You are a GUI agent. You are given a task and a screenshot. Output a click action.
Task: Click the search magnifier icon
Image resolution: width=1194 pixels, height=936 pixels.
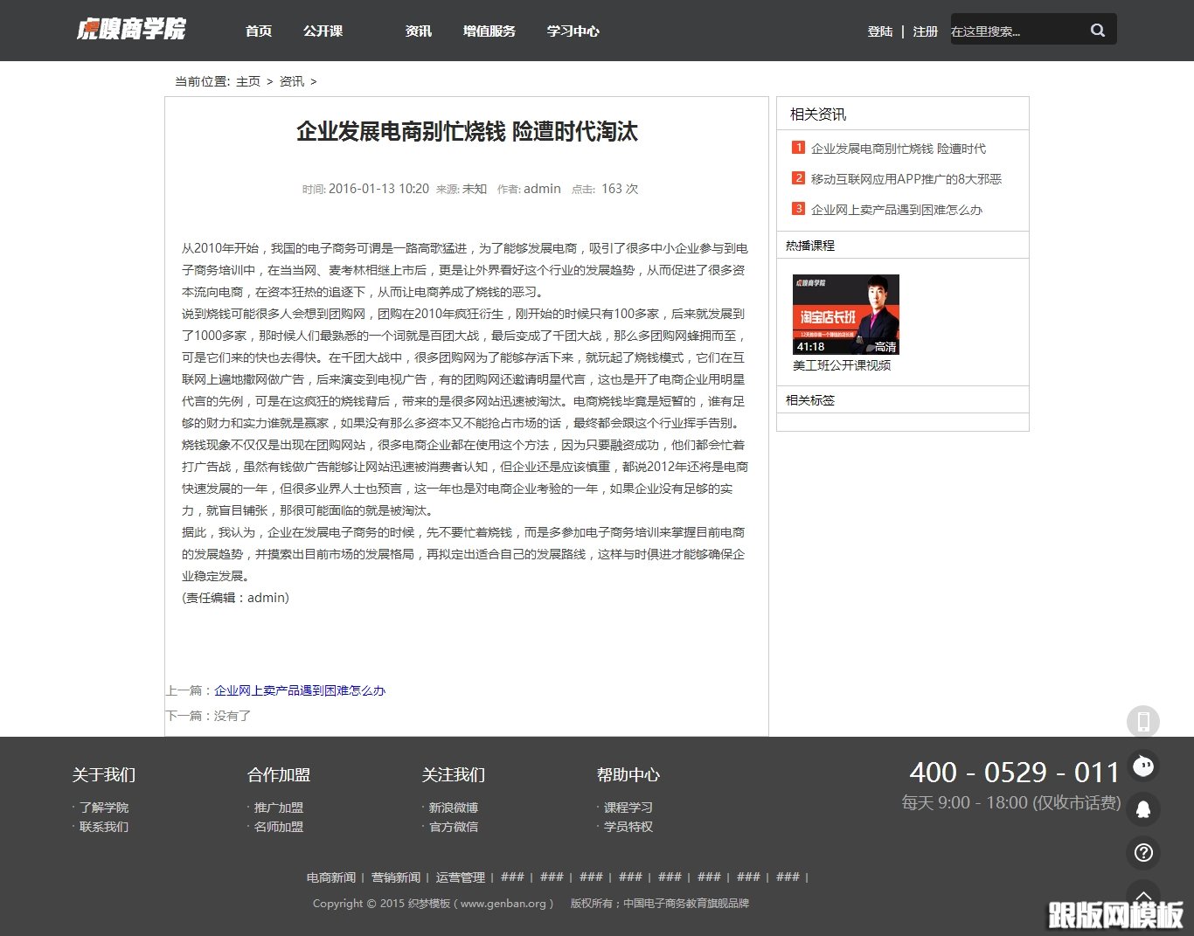pos(1097,29)
